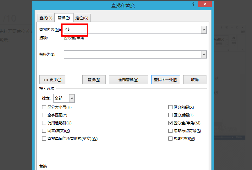The image size is (252, 170).
Task: Enable the 区分后缀(T) checkbox
Action: coord(170,115)
